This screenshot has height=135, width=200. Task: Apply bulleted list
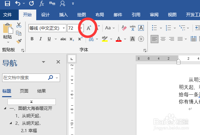154,28
